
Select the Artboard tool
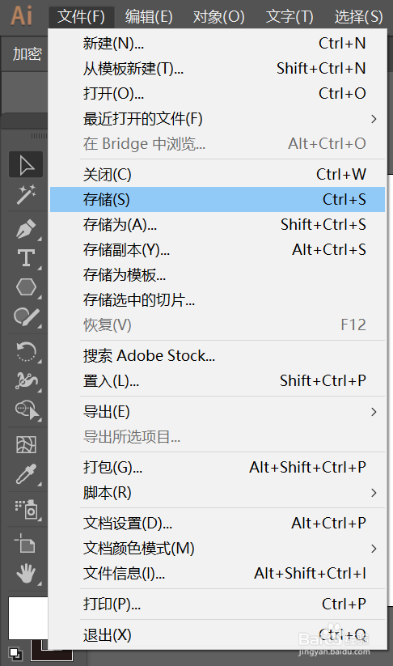[x=26, y=543]
